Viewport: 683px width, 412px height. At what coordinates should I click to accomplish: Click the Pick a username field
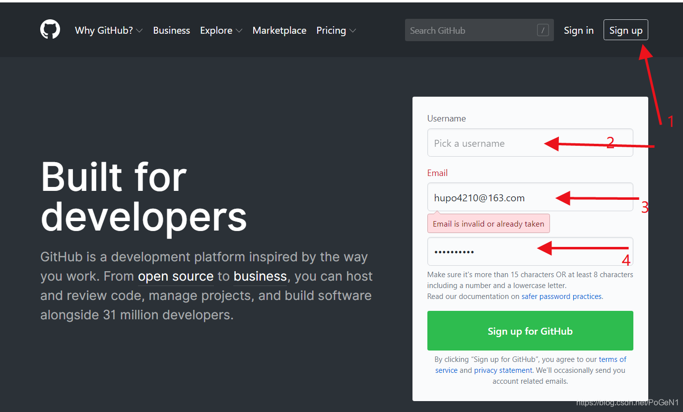[x=530, y=143]
